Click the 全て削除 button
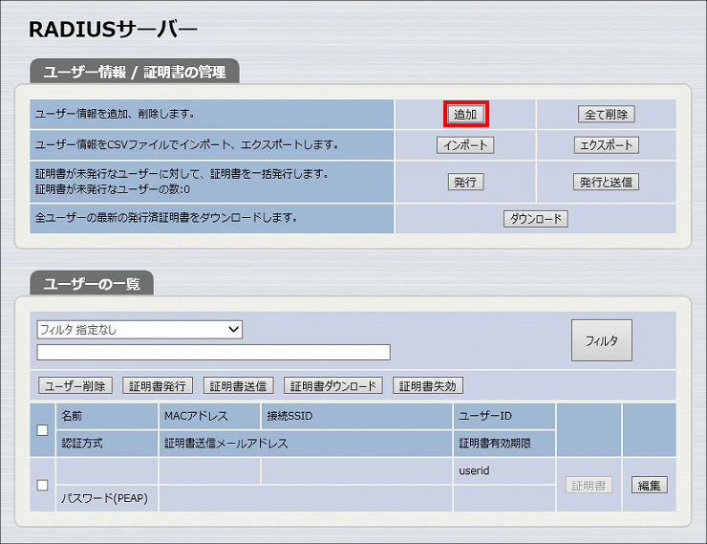 coord(606,114)
